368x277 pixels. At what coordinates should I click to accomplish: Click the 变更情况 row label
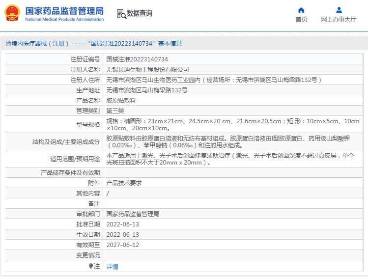pyautogui.click(x=88, y=255)
